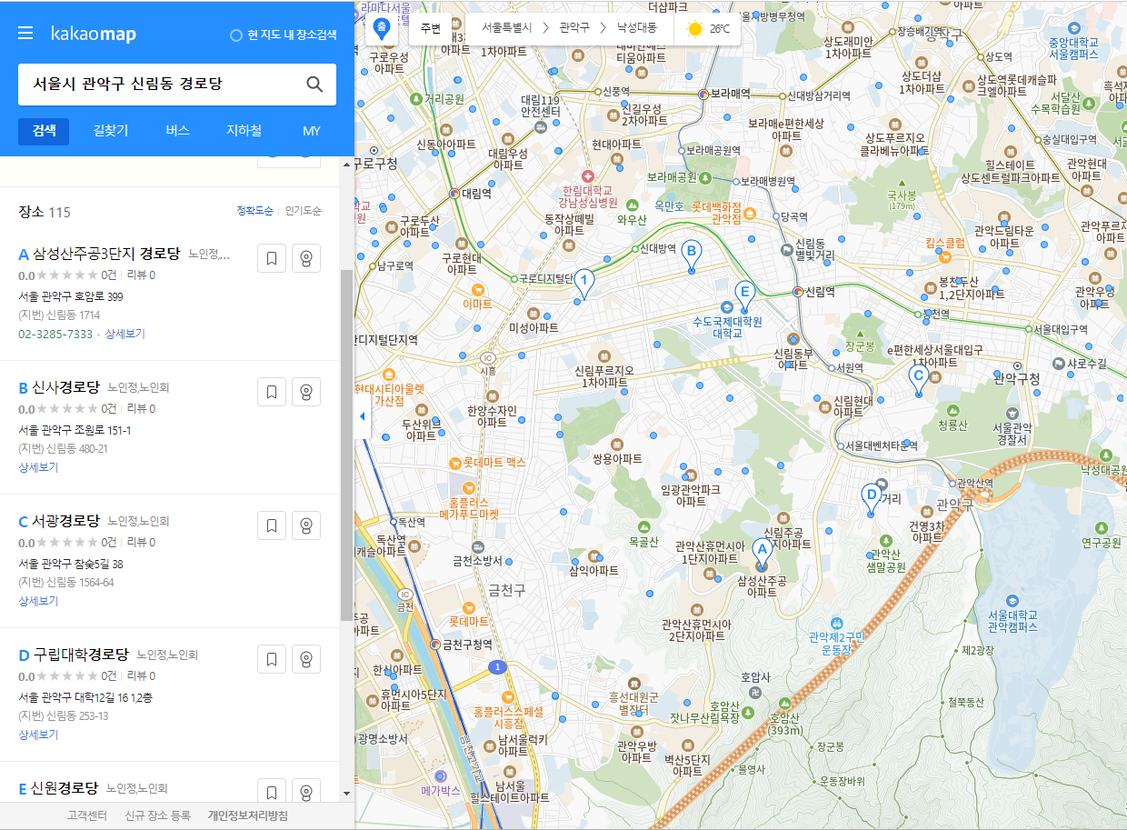Open 관악구 district selector

[x=573, y=28]
